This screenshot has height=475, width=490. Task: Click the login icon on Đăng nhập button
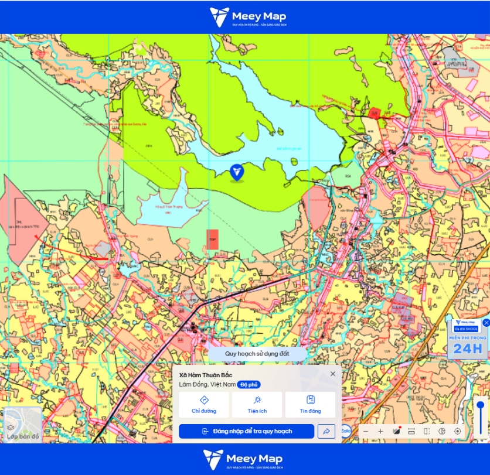[x=205, y=432]
